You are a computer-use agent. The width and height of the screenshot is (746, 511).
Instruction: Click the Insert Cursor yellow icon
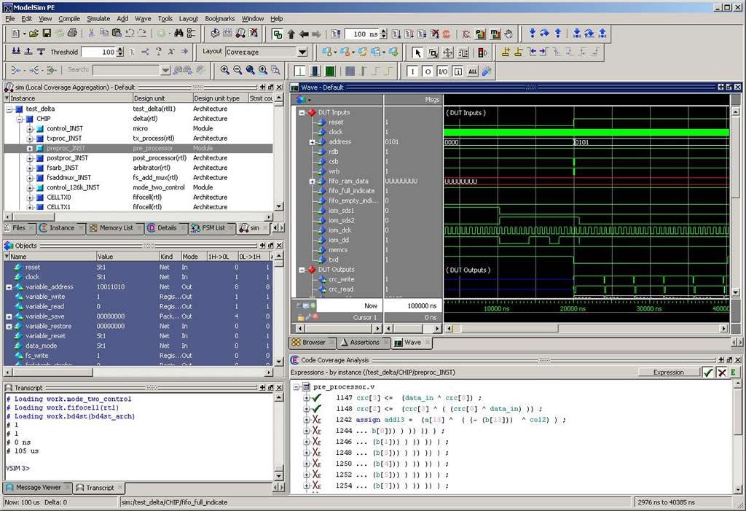pos(506,52)
